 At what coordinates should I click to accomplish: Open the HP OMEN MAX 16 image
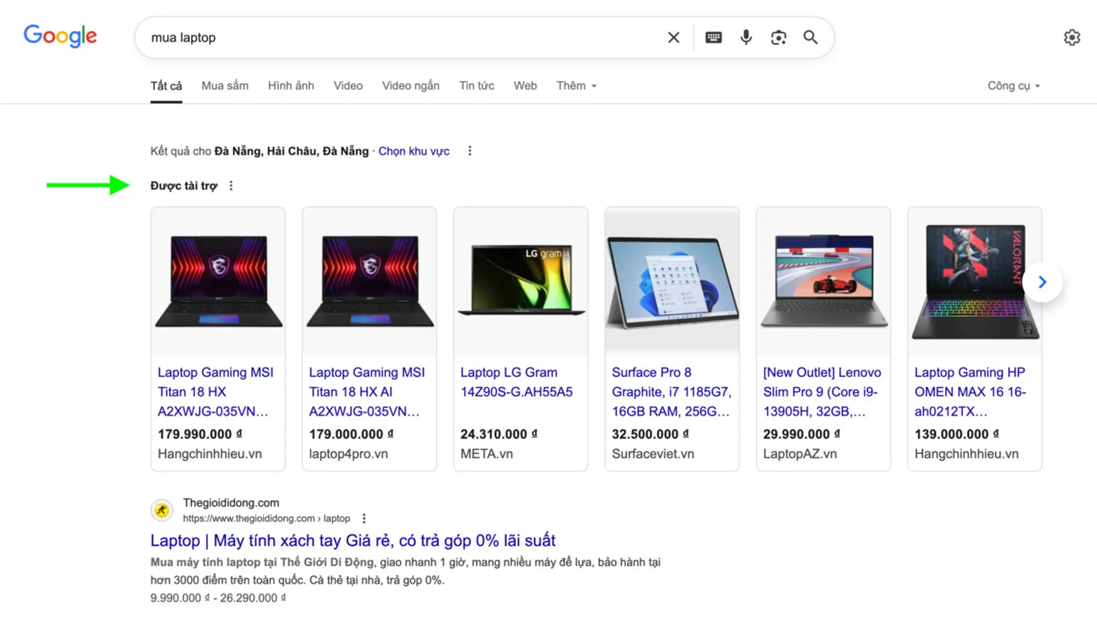[x=975, y=281]
